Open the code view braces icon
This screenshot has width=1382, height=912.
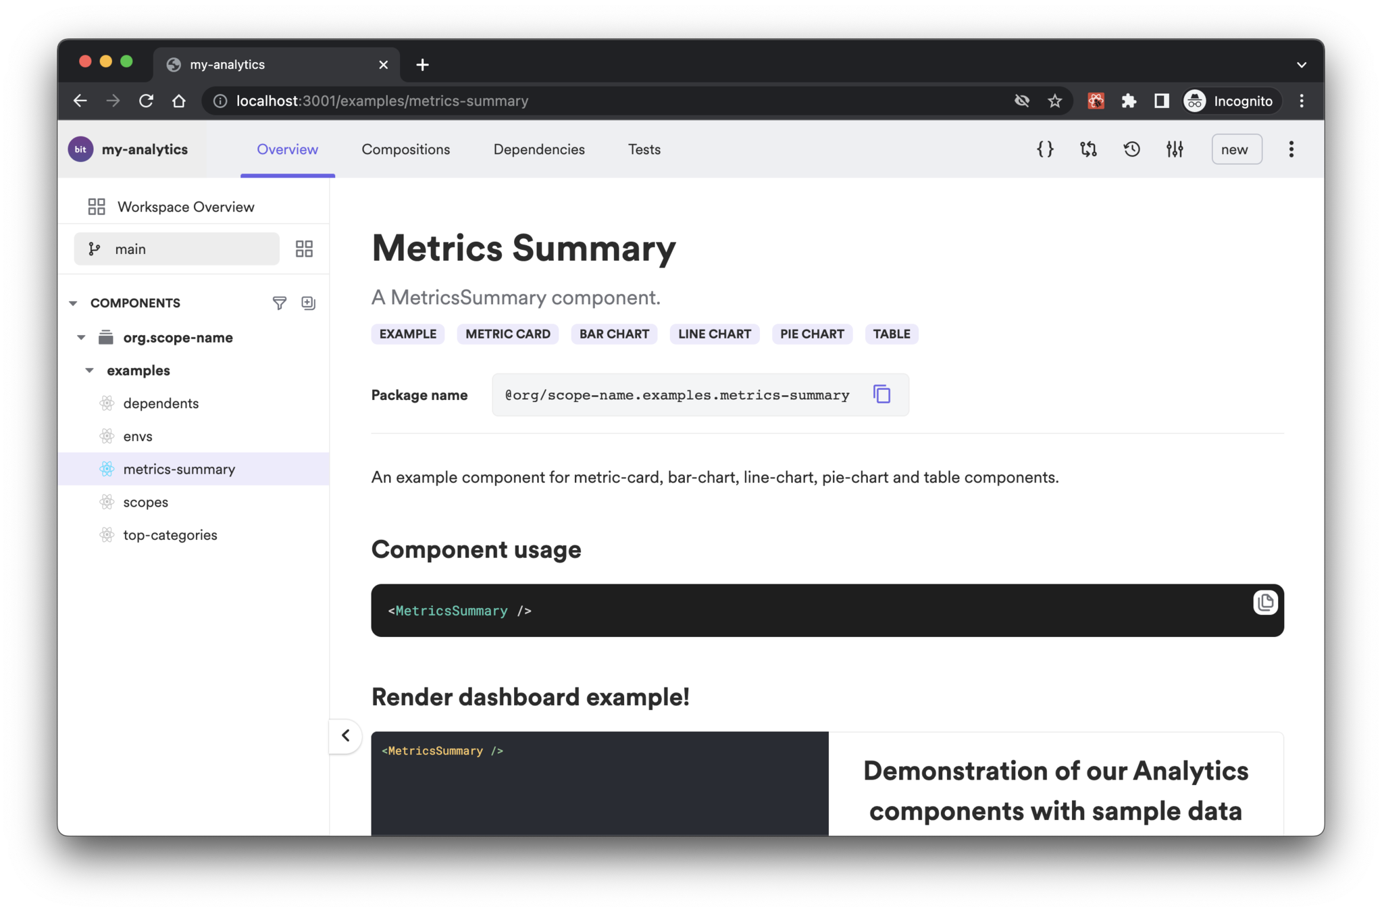click(x=1044, y=149)
